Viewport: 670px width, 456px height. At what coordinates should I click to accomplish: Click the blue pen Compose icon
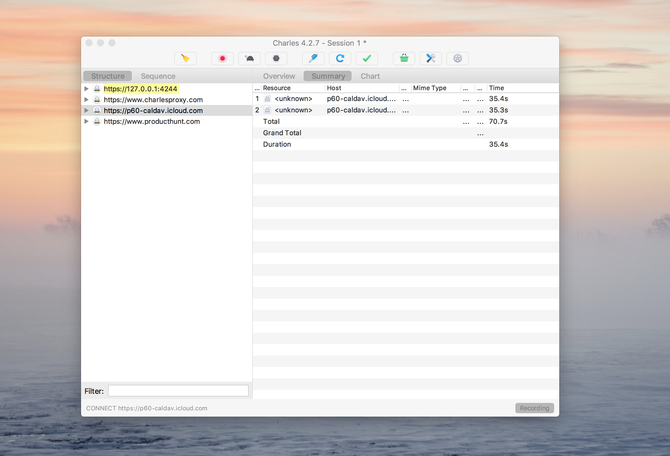pos(313,58)
